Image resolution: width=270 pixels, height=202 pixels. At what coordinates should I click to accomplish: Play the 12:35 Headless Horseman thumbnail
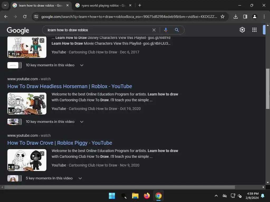click(x=27, y=103)
